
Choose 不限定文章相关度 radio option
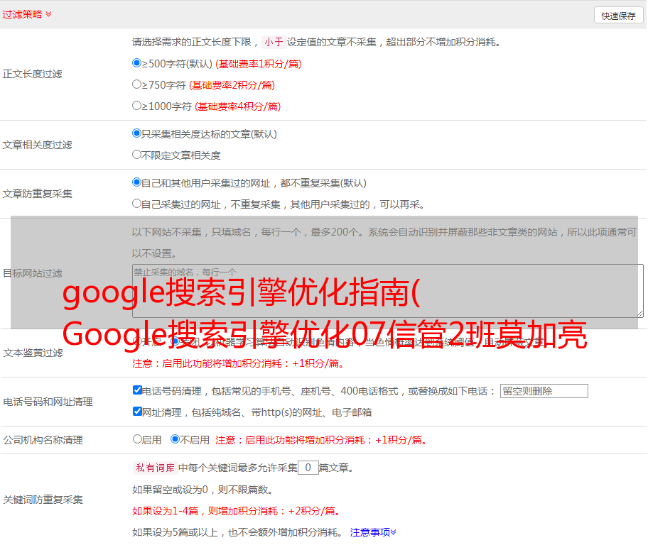[136, 155]
